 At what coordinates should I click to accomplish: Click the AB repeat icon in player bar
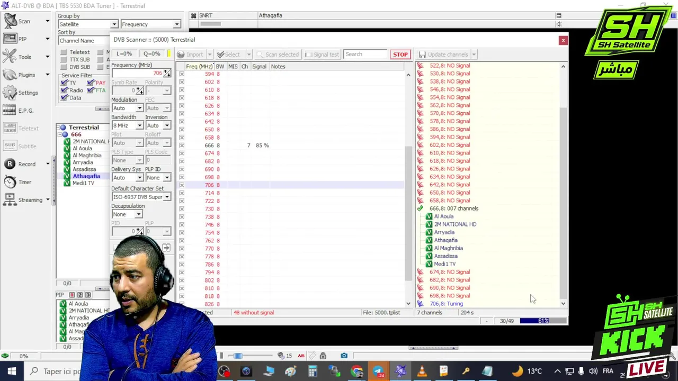pyautogui.click(x=301, y=356)
